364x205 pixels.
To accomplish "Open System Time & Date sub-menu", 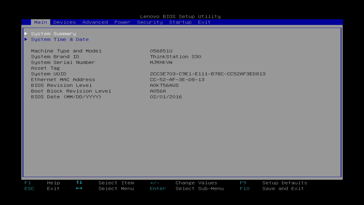I will click(60, 39).
